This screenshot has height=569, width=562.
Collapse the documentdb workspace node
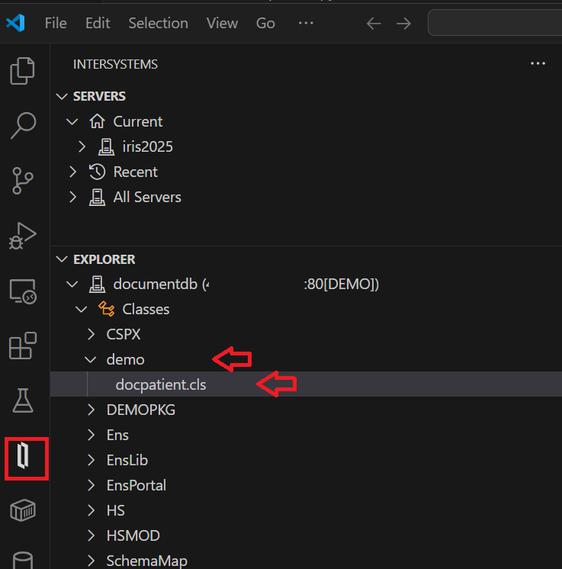pyautogui.click(x=72, y=284)
